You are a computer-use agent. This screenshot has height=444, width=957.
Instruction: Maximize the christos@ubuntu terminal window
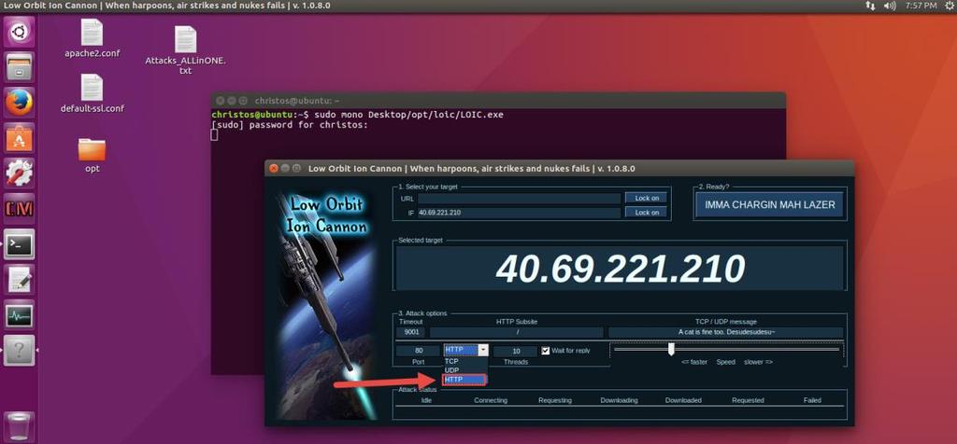coord(243,101)
